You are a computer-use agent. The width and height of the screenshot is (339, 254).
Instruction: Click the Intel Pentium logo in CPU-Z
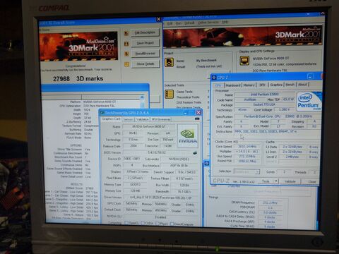coord(309,102)
